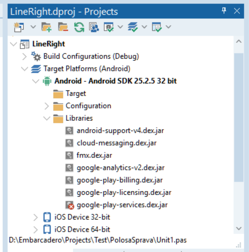Screen dimensions: 249x252
Task: Select the Libraries folder row
Action: (79, 118)
